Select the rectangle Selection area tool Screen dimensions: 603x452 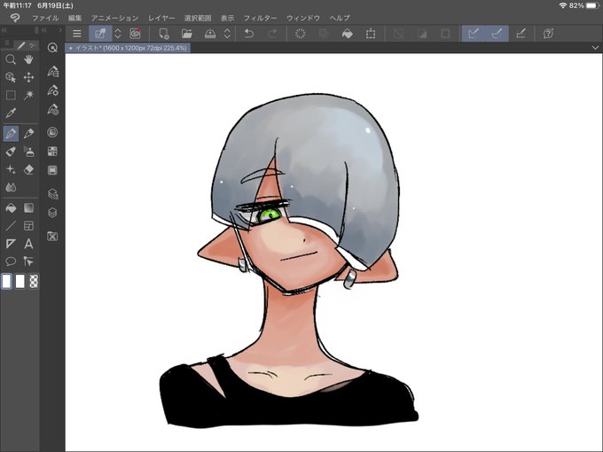pos(11,95)
